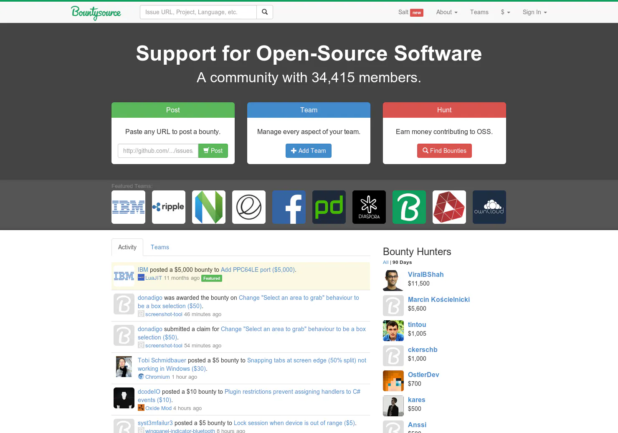Open the Neovim featured team logo

(x=209, y=207)
